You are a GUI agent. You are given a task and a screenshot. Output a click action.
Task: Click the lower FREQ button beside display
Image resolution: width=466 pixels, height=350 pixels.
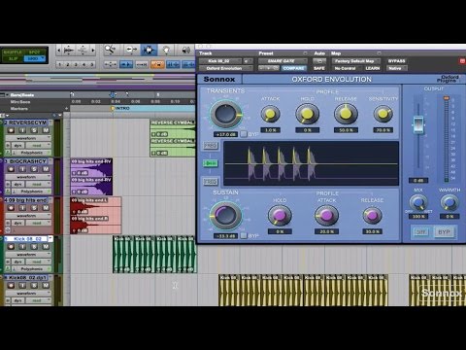click(x=211, y=182)
